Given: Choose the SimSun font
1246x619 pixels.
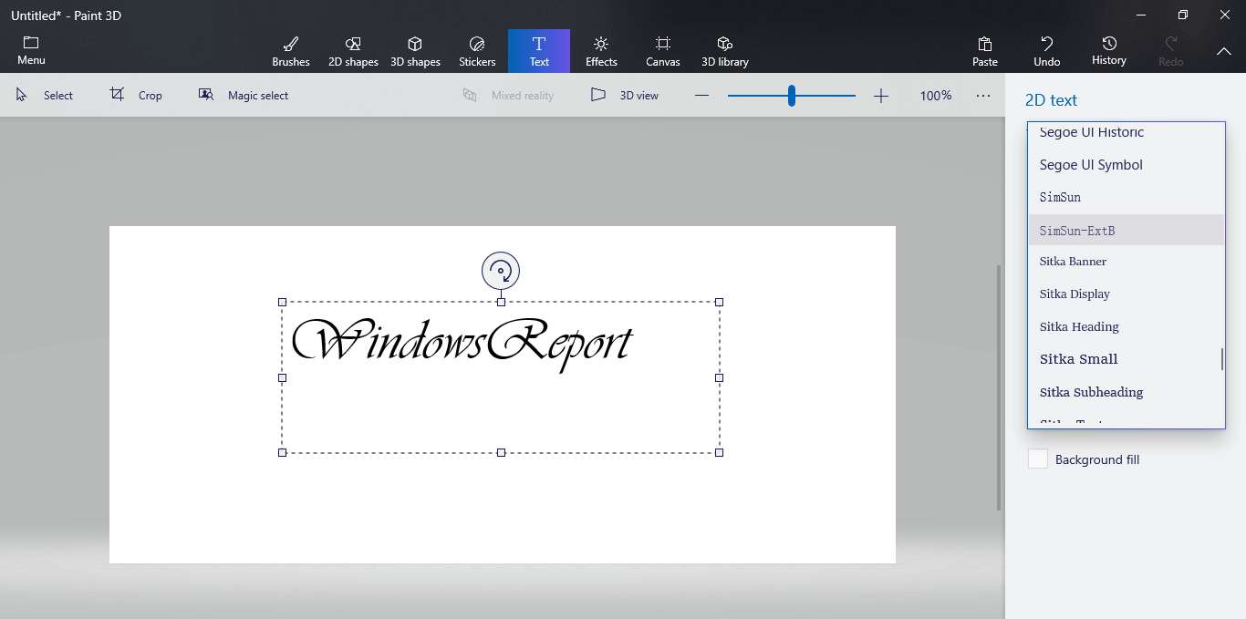Looking at the screenshot, I should pos(1126,197).
